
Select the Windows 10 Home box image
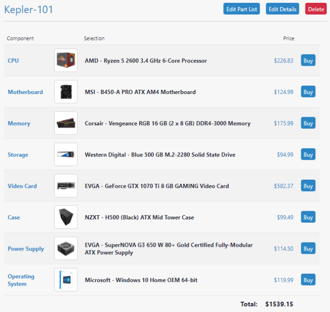(x=66, y=280)
